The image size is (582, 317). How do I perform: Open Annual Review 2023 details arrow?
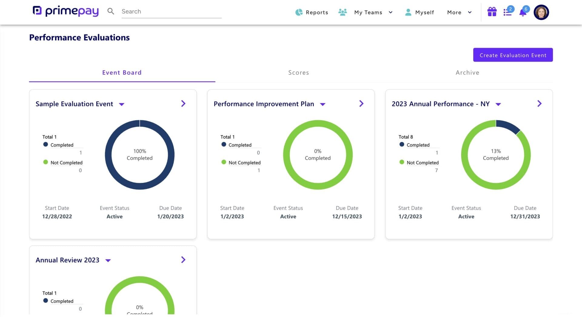click(x=183, y=260)
